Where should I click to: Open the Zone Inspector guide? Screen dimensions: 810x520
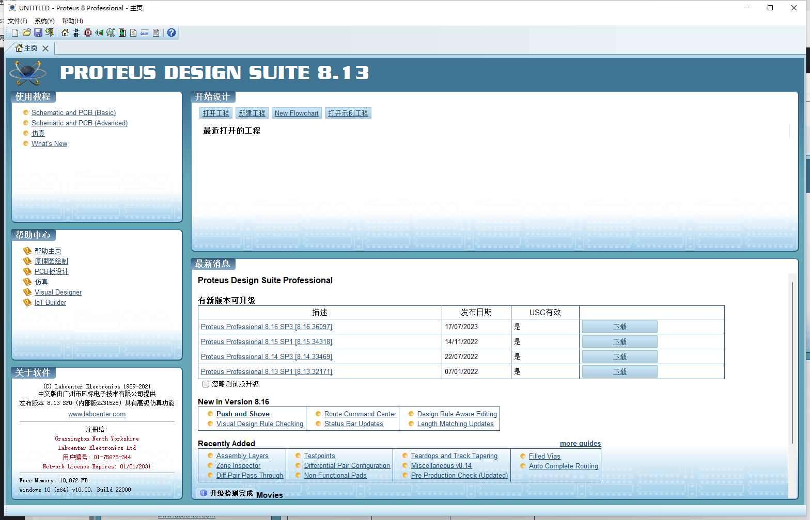click(238, 465)
